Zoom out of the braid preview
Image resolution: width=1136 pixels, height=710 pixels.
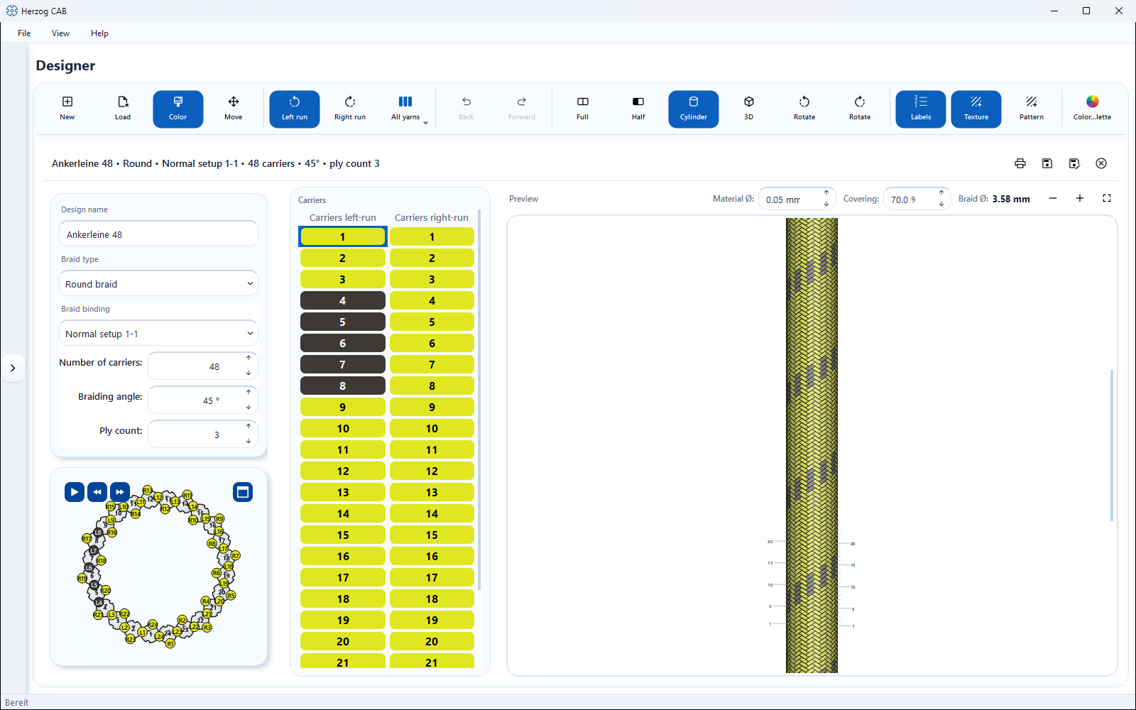point(1053,199)
